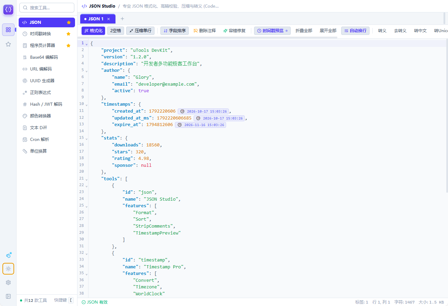Viewport: 448px width, 306px height.
Task: Toggle favorite star on 程序员计算器
Action: (x=68, y=46)
